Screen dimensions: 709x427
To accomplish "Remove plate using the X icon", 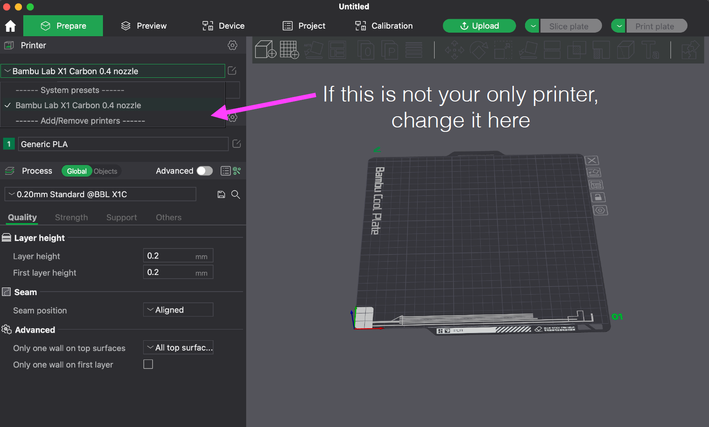I will (x=592, y=161).
